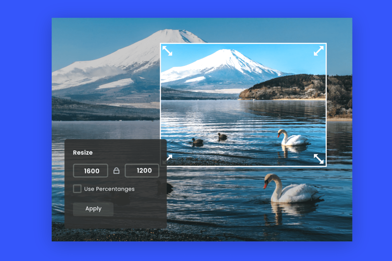392x261 pixels.
Task: Apply the resize settings
Action: click(x=93, y=209)
